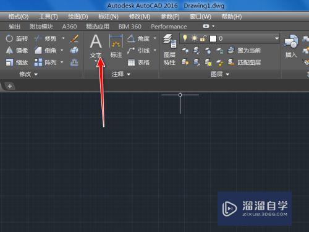Open the Help (帮助) menu
Image resolution: width=309 pixels, height=232 pixels.
(x=232, y=17)
